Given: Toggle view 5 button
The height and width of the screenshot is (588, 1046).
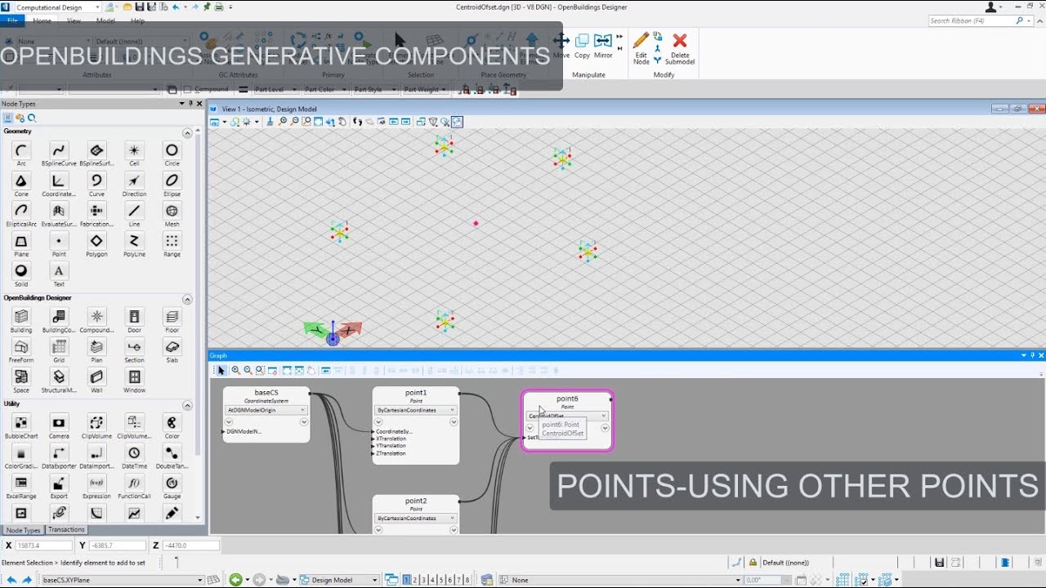Looking at the screenshot, I should tap(441, 580).
